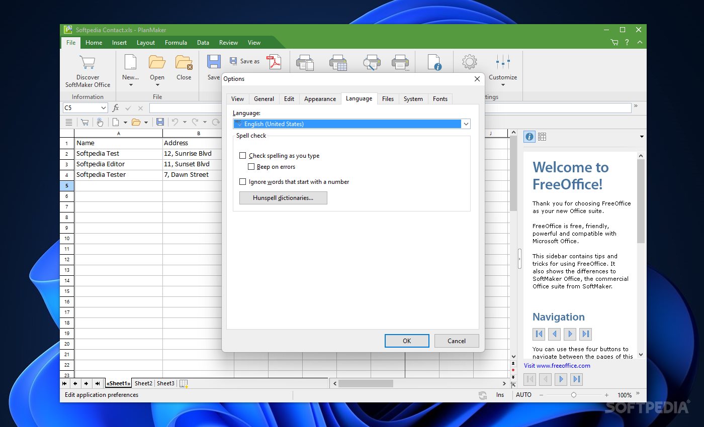Screen dimensions: 704x427
Task: Click the Customize sliders icon
Action: (x=503, y=62)
